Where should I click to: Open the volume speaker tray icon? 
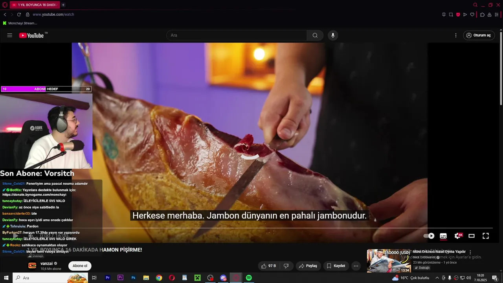point(468,278)
